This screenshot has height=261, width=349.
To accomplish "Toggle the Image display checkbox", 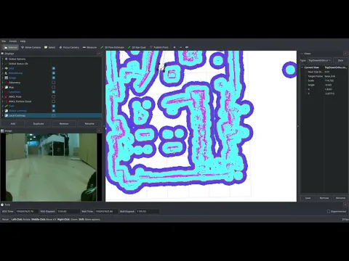I will (54, 78).
